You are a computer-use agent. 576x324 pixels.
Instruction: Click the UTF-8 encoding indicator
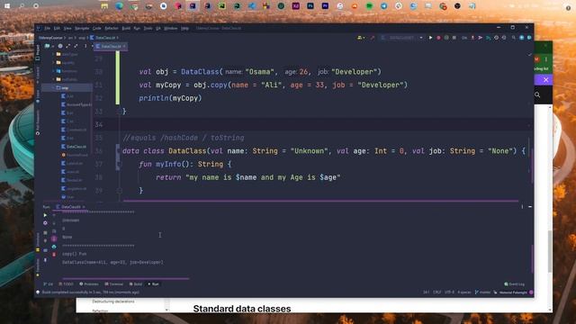(x=449, y=292)
